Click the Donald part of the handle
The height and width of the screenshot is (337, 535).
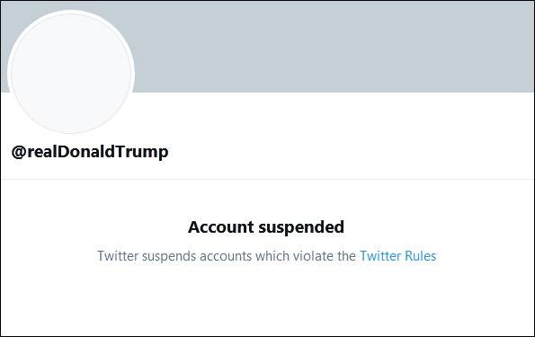[x=85, y=152]
